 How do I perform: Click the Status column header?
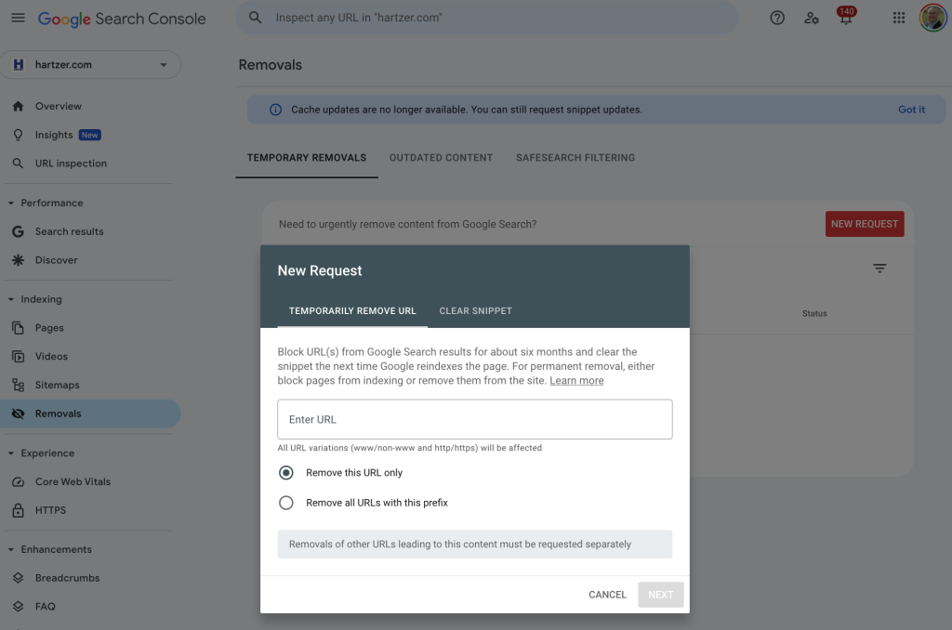tap(814, 314)
